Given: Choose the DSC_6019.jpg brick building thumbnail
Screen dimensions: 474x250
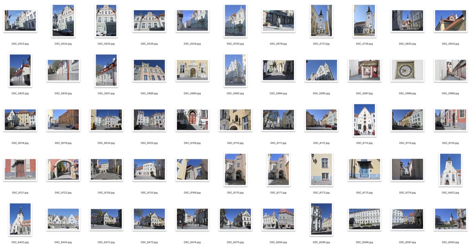Looking at the screenshot, I should coord(63,120).
